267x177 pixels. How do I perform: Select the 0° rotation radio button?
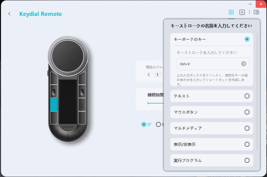pyautogui.click(x=144, y=124)
